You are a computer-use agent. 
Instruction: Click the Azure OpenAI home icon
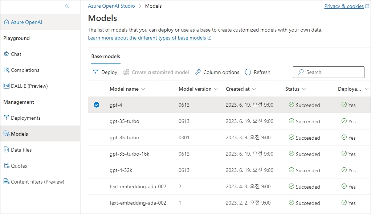coord(7,22)
